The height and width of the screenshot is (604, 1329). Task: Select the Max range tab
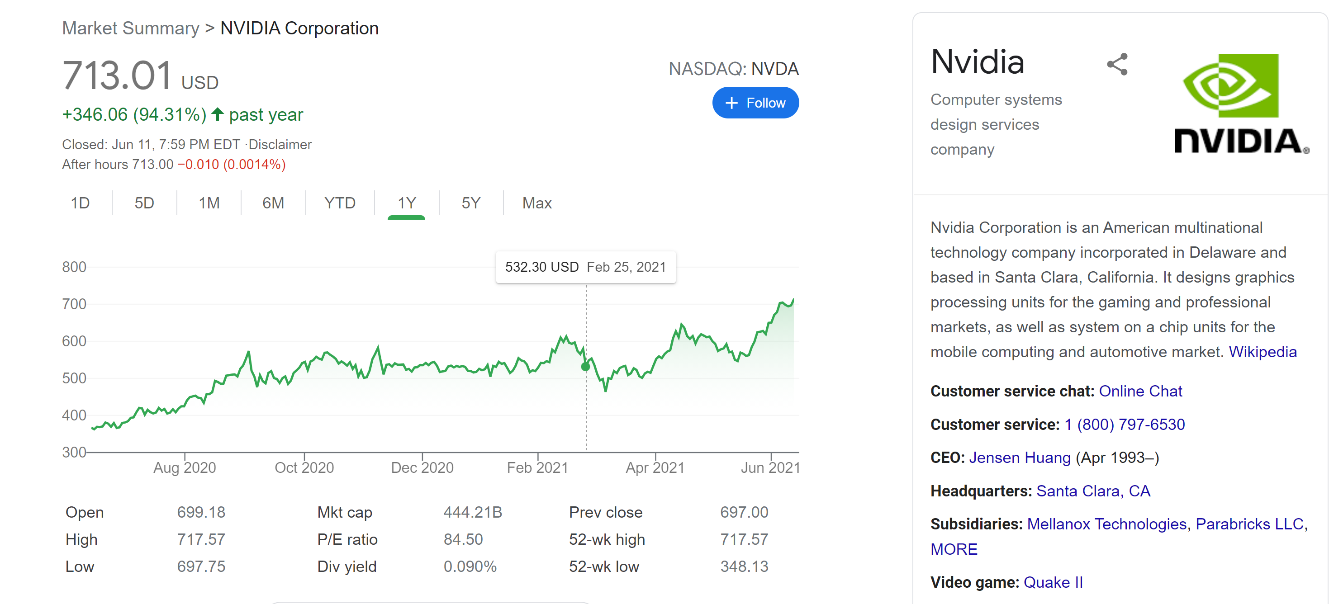coord(537,203)
